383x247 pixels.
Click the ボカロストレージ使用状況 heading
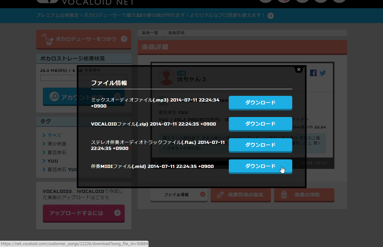[x=72, y=59]
